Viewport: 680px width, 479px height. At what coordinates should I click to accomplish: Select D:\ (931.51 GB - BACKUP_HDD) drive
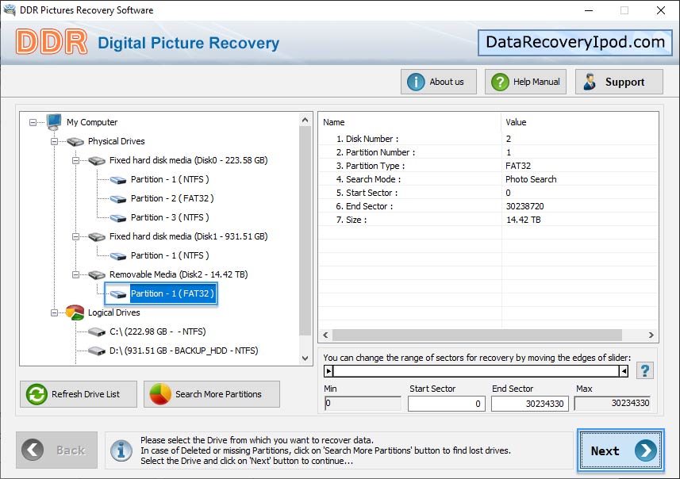point(183,351)
